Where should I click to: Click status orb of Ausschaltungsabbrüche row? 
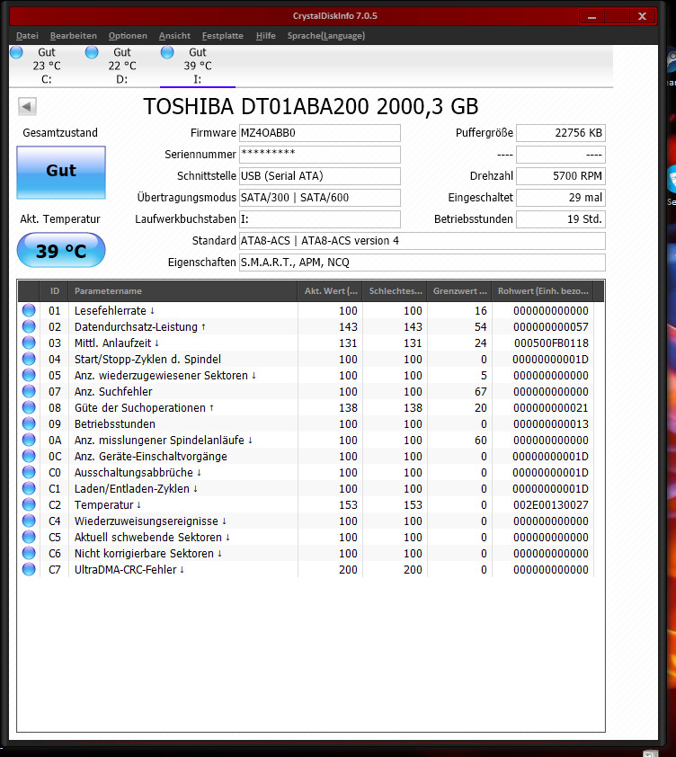point(29,472)
